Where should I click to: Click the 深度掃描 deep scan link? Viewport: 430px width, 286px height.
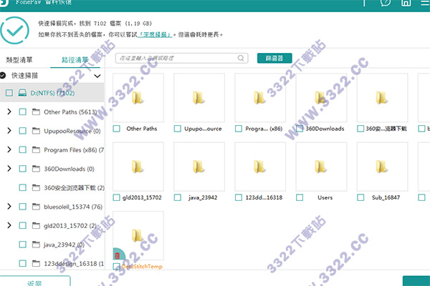tap(155, 35)
